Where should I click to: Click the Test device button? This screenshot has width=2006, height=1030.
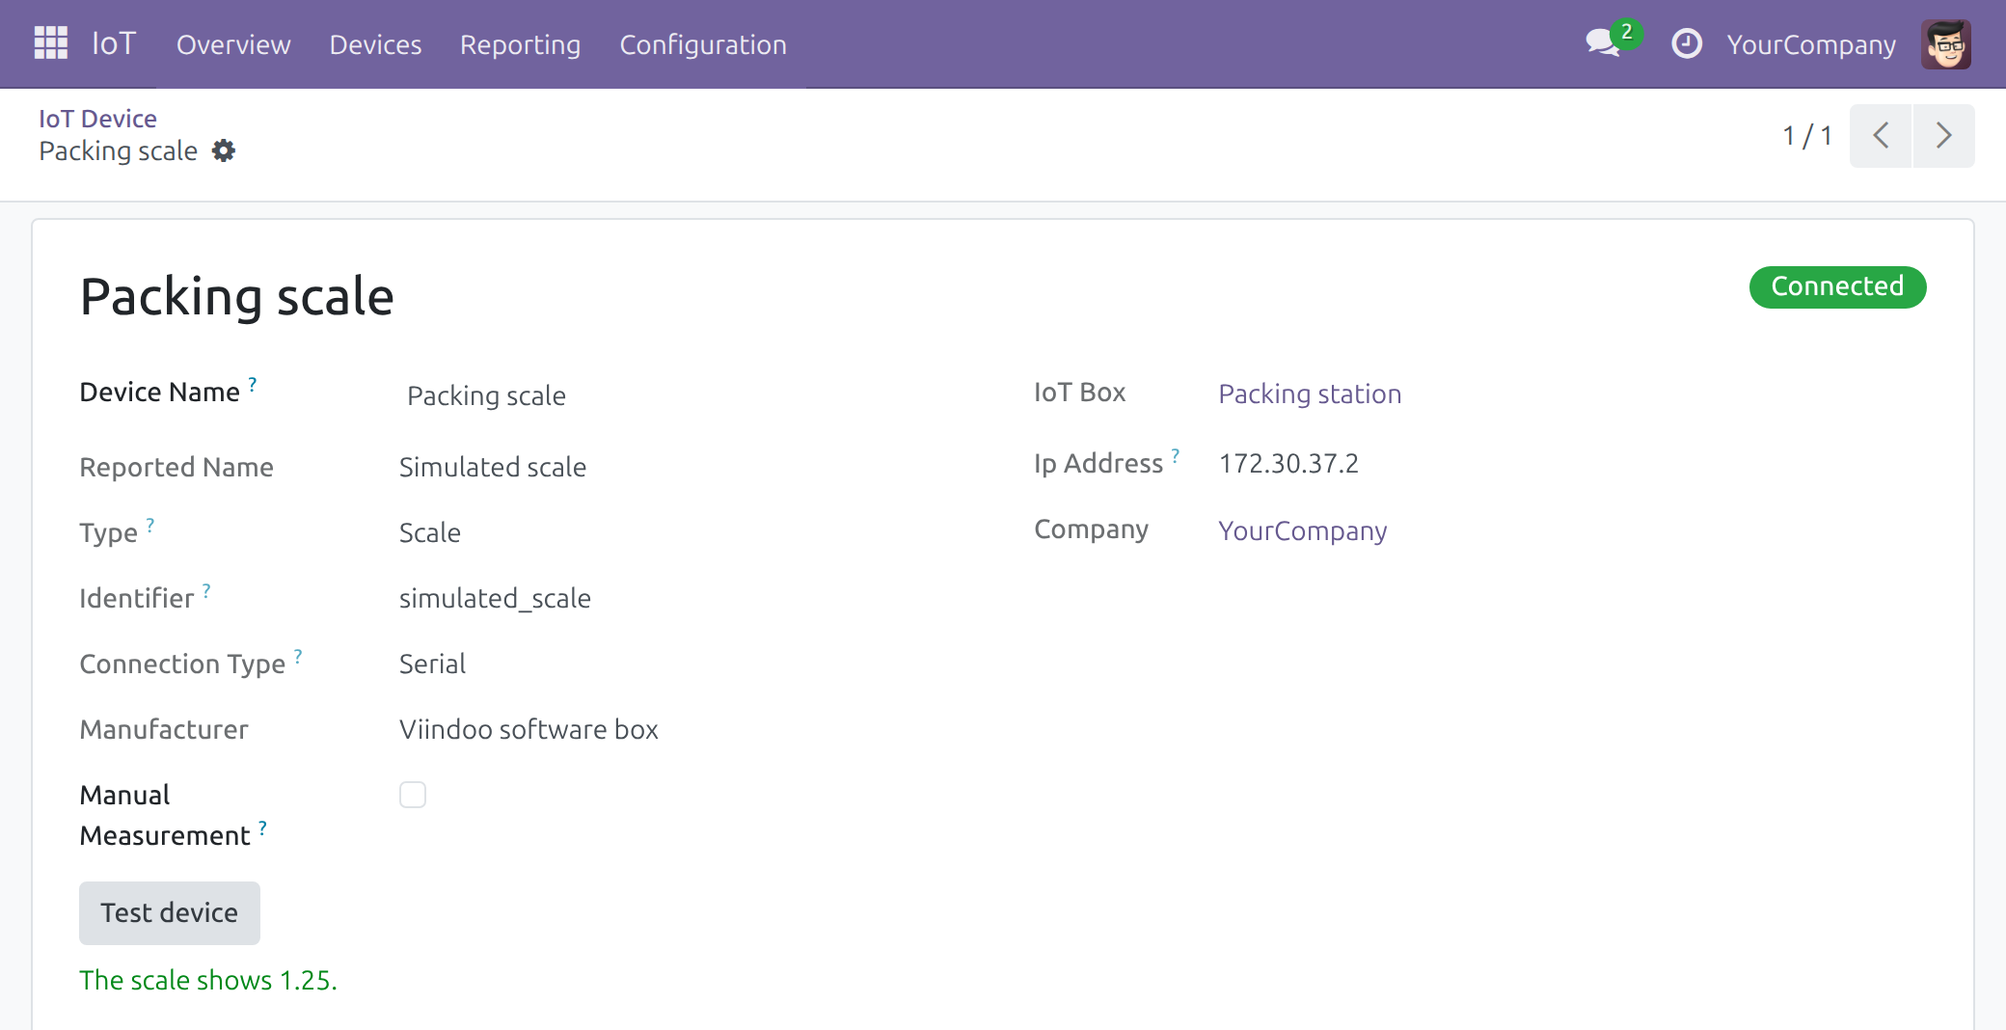170,912
